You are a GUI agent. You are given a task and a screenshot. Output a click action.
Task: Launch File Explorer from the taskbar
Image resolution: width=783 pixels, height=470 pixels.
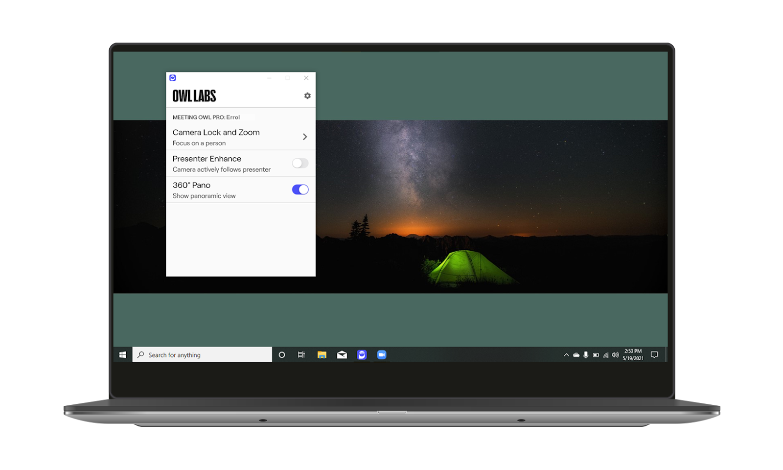pyautogui.click(x=322, y=355)
